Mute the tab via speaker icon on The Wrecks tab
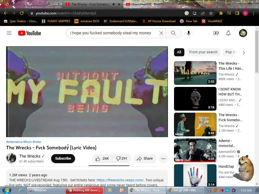Viewport: 259px width, 194px height. click(x=114, y=4)
